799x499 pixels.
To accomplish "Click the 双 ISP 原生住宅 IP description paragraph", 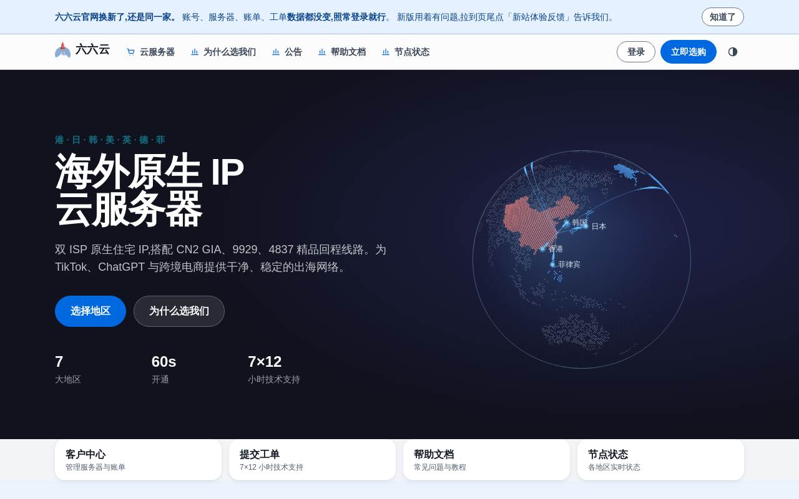I will [x=221, y=258].
